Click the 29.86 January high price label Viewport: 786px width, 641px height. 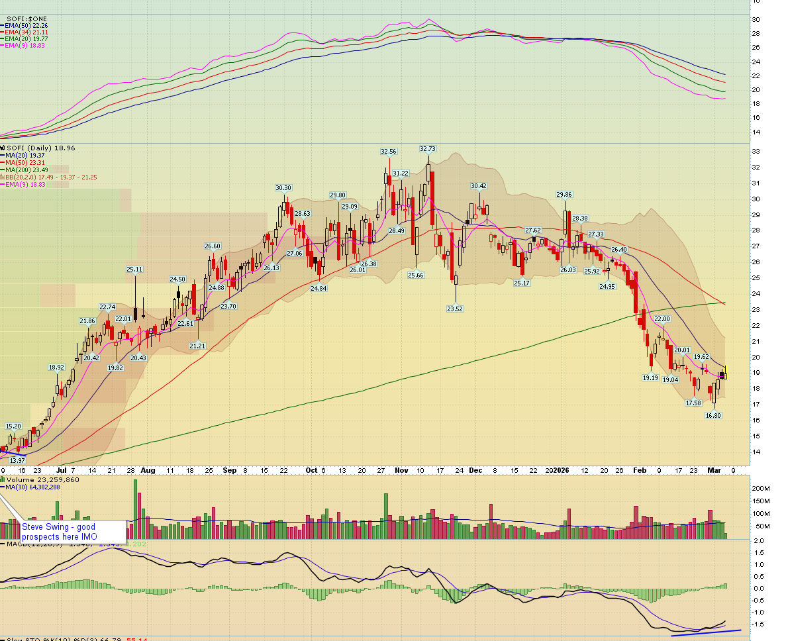tap(564, 195)
